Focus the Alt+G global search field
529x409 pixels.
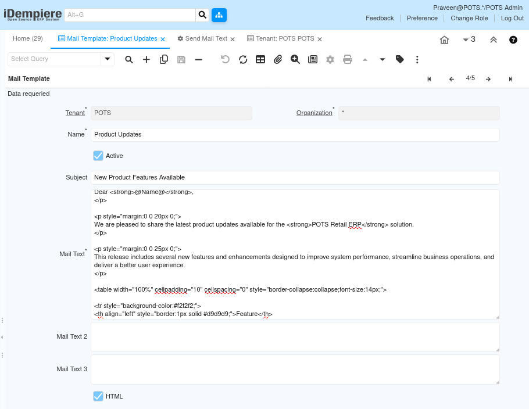[130, 15]
